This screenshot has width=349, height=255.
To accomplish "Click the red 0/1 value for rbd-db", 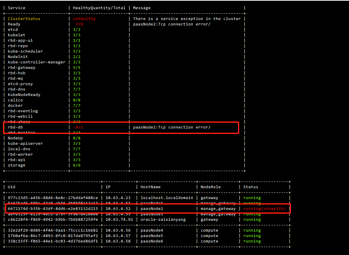I will [79, 127].
